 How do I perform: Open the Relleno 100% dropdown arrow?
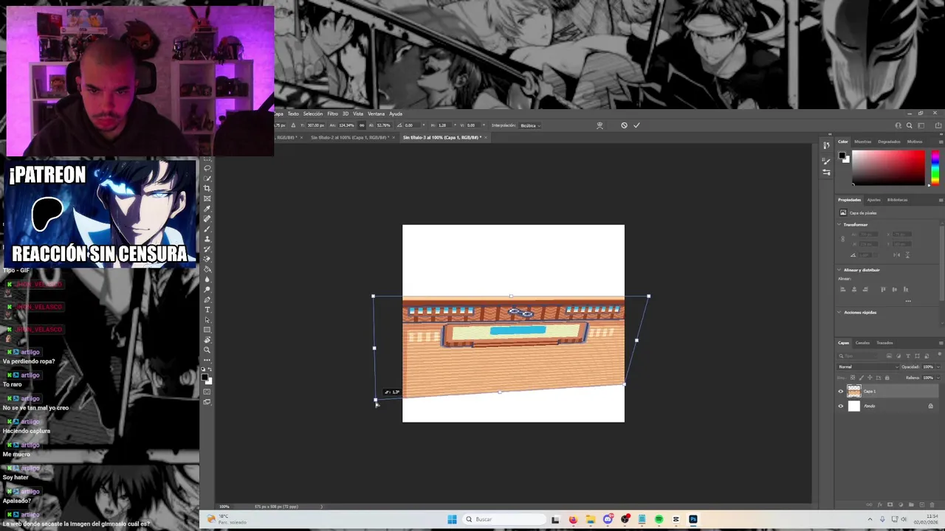click(938, 378)
